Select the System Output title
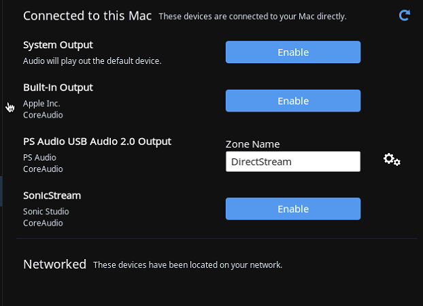 58,45
